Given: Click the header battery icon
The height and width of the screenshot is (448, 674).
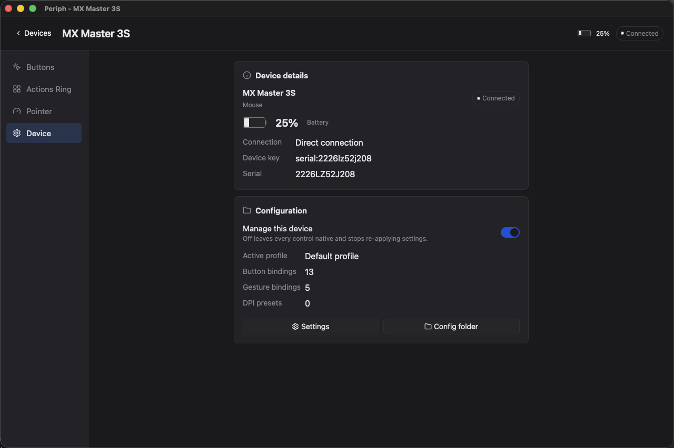Looking at the screenshot, I should click(584, 33).
